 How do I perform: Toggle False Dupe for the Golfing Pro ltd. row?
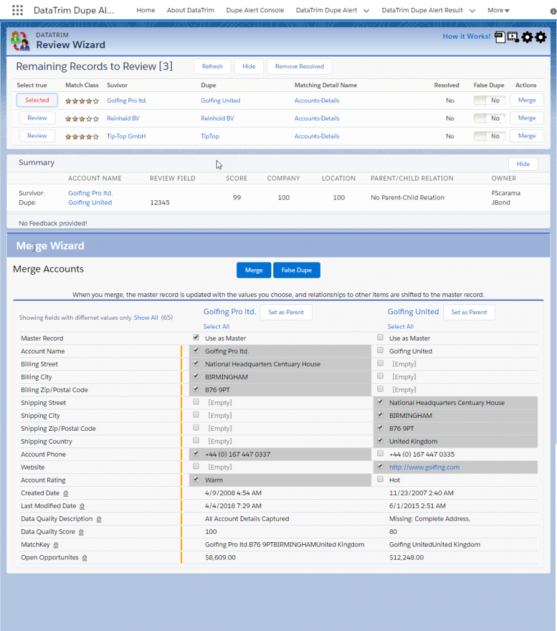click(489, 100)
